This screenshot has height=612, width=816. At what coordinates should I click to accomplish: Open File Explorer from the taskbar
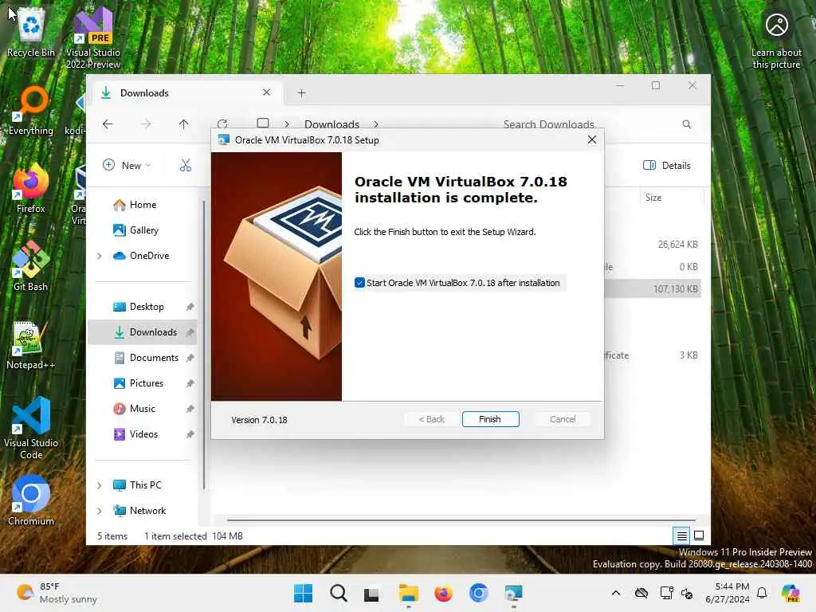pyautogui.click(x=409, y=593)
